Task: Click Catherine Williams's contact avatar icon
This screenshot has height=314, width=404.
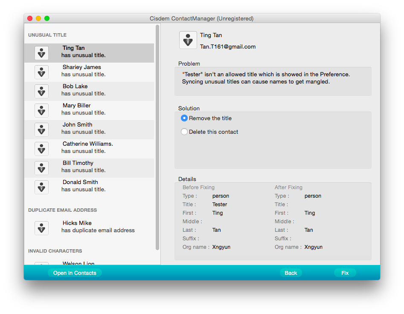Action: [x=41, y=149]
